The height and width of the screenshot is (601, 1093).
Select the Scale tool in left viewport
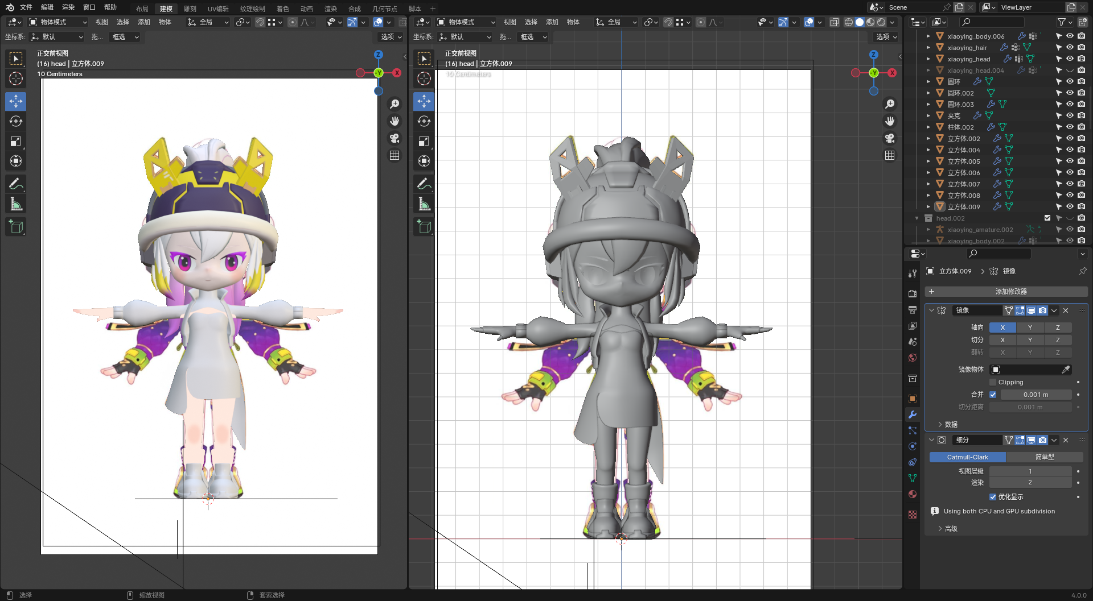[x=16, y=142]
